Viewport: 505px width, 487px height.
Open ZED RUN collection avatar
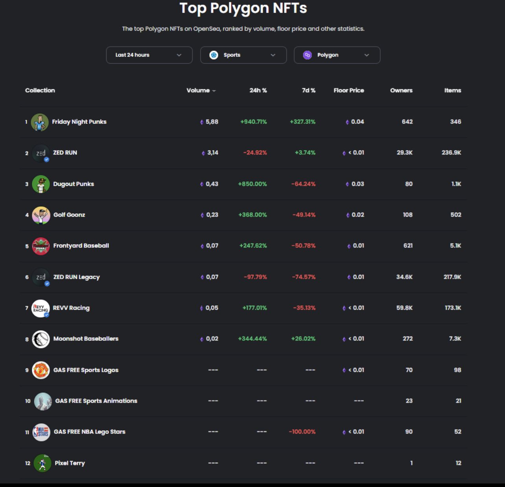(x=41, y=153)
